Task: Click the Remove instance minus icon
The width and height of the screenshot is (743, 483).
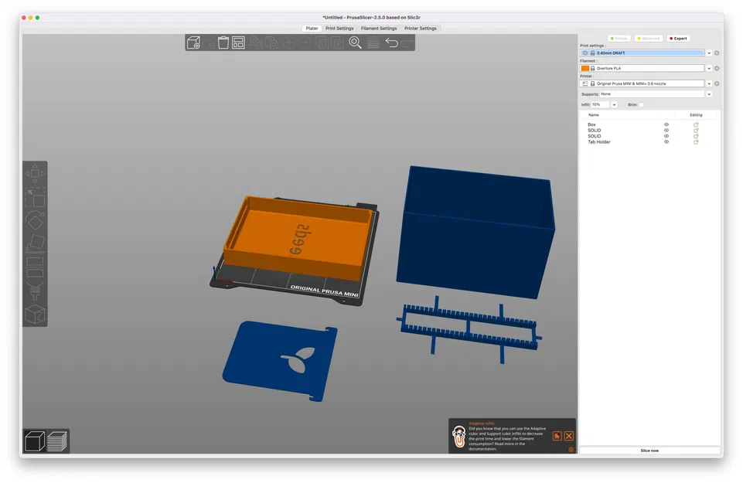Action: (x=305, y=43)
